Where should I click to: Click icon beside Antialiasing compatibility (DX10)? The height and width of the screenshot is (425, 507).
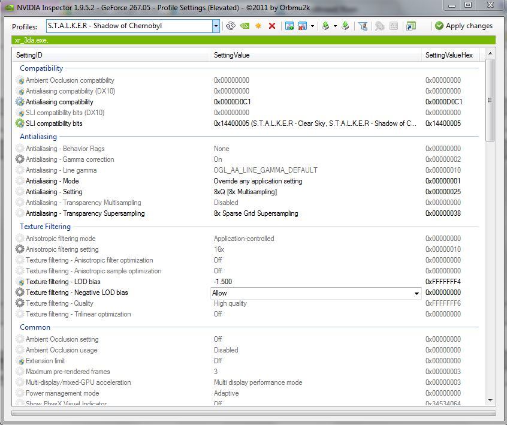click(21, 92)
